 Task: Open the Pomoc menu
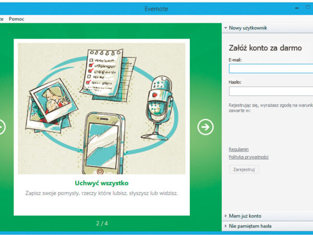17,19
